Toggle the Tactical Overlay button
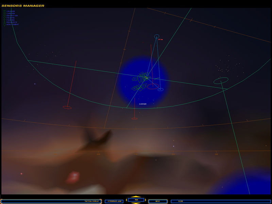This screenshot has height=204, width=272. (x=51, y=201)
